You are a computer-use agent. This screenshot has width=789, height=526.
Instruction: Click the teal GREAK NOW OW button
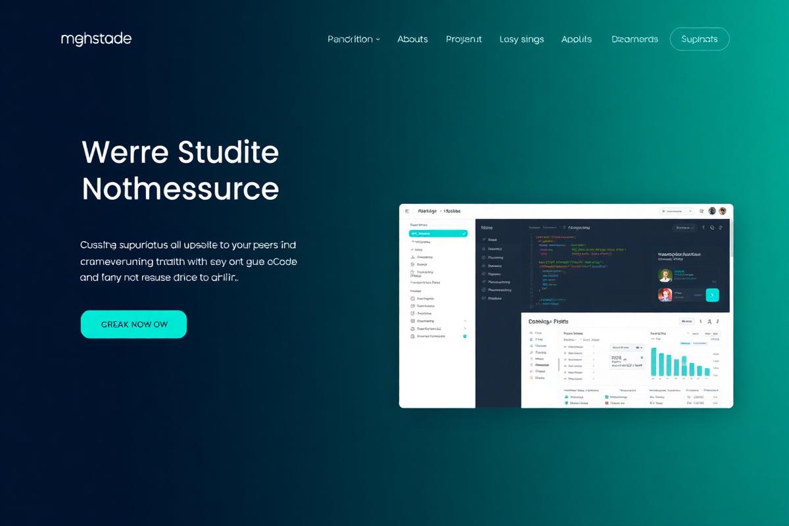coord(133,324)
